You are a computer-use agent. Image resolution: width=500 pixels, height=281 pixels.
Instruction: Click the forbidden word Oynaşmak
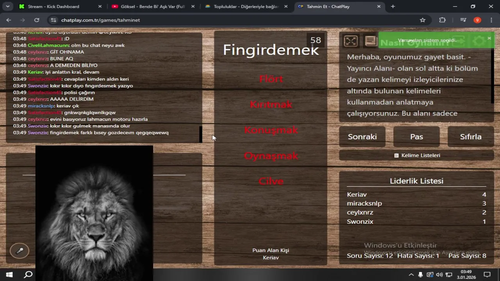pyautogui.click(x=271, y=156)
